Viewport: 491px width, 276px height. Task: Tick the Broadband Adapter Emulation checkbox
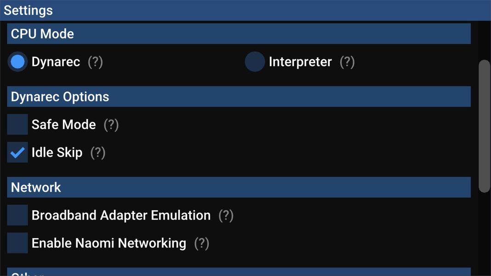[17, 215]
